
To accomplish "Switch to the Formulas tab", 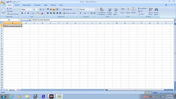I will point(37,5).
